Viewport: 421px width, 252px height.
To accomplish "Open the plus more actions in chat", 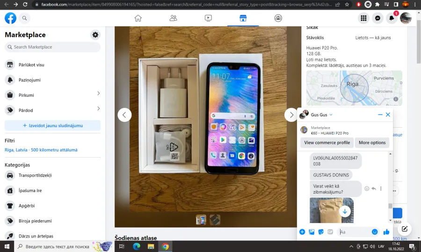I will coord(302,232).
